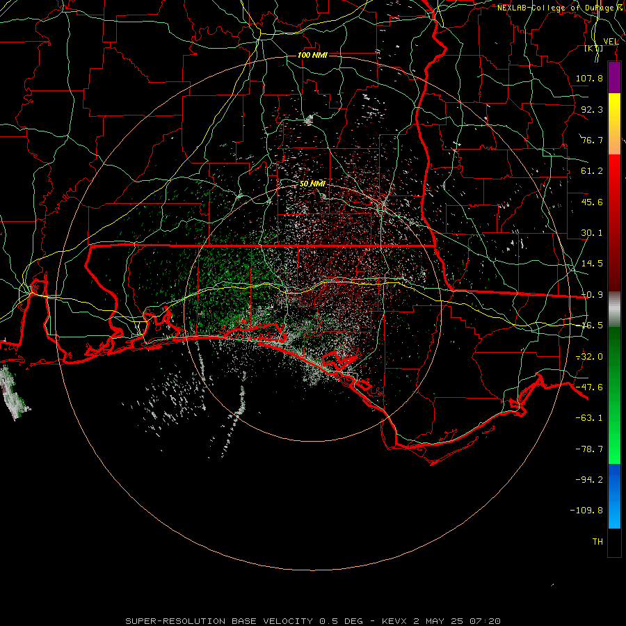The width and height of the screenshot is (626, 626).
Task: Click the -94.2 value on velocity scale
Action: pos(589,480)
